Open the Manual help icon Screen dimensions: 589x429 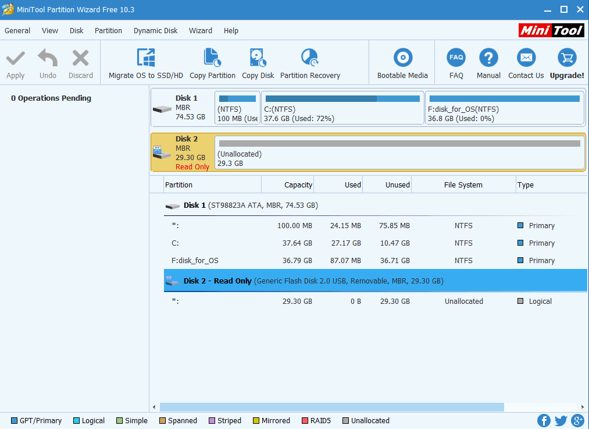(x=488, y=58)
